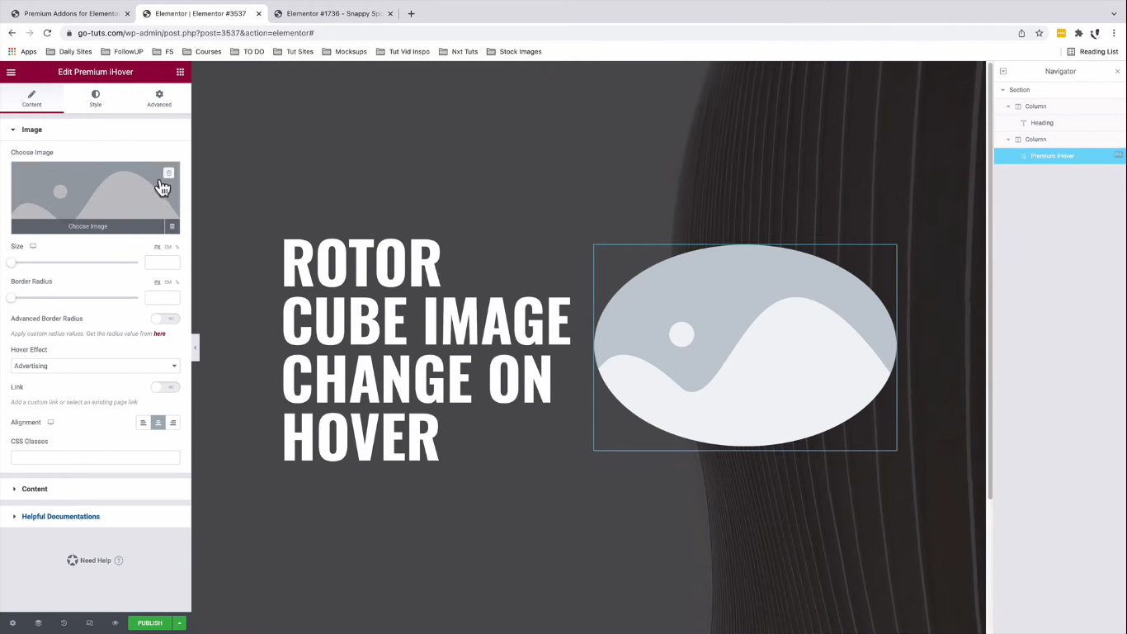Select EM unit for Size
The image size is (1127, 634).
point(168,247)
